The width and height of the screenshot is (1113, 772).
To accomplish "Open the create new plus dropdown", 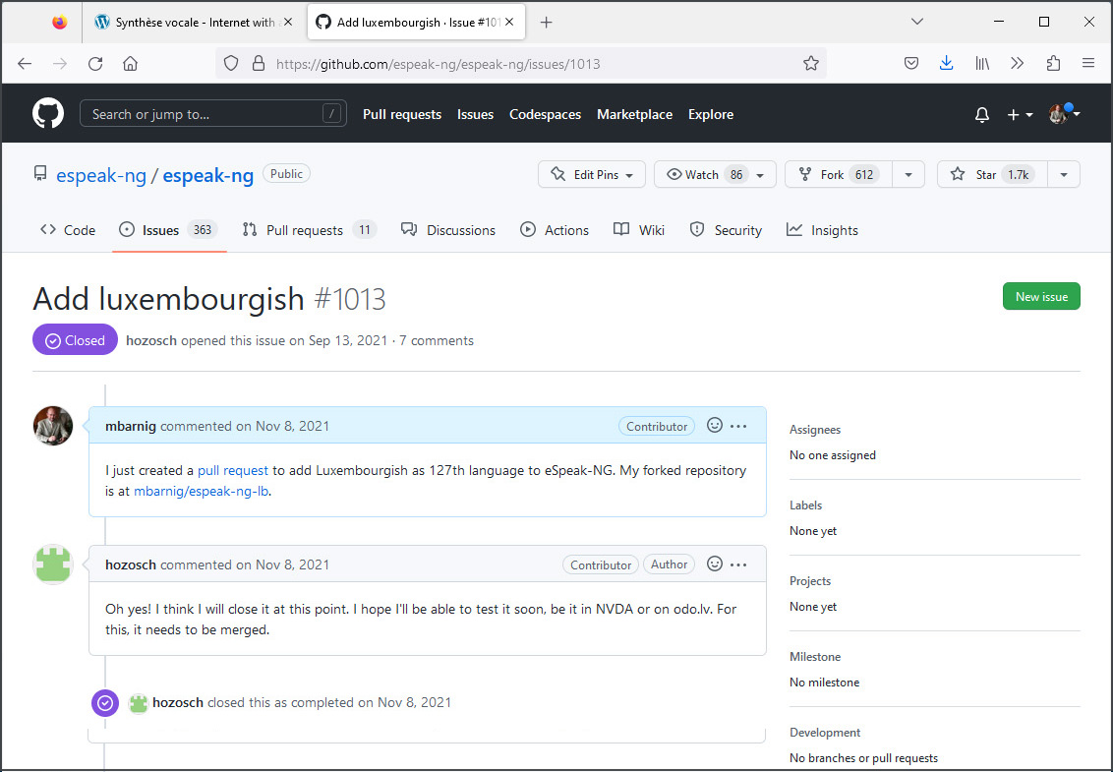I will (1020, 114).
